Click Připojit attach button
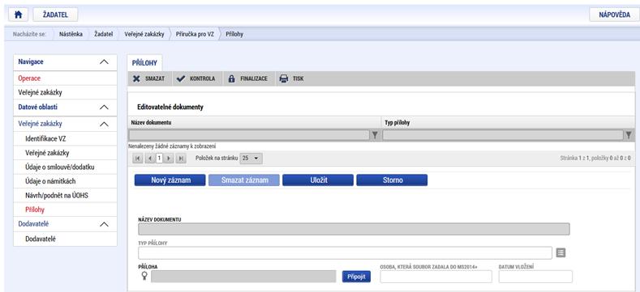This screenshot has height=292, width=640. 356,277
